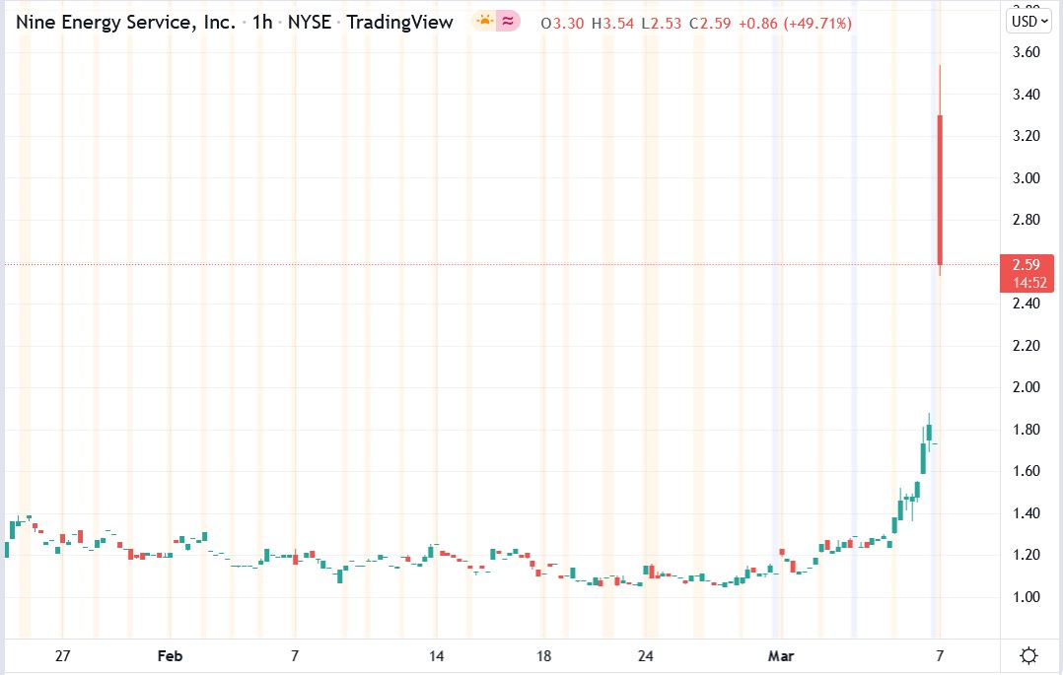The image size is (1063, 675).
Task: Click the TradingView logo link
Action: tap(400, 21)
